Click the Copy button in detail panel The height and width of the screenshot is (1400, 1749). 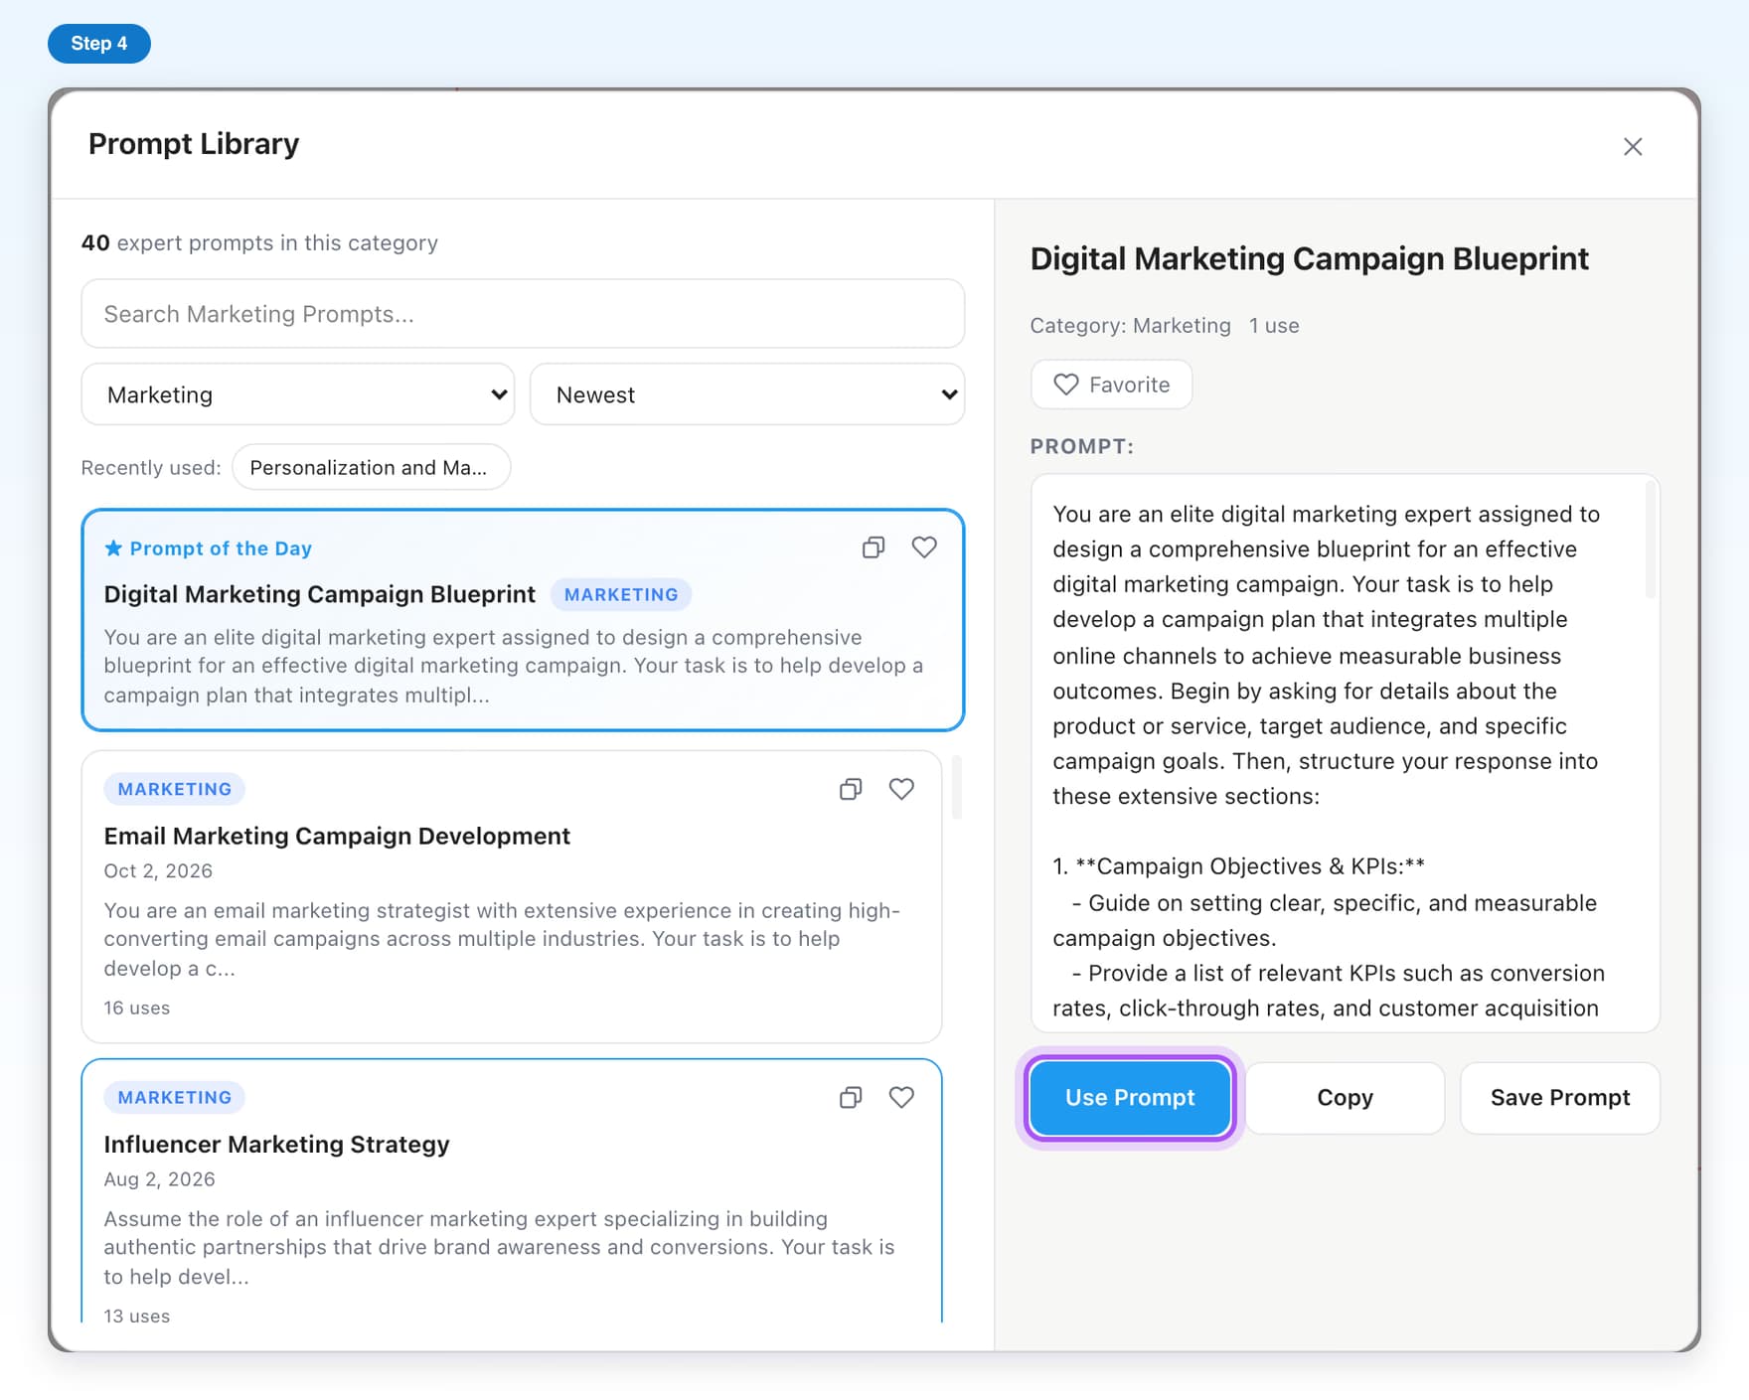pyautogui.click(x=1345, y=1098)
